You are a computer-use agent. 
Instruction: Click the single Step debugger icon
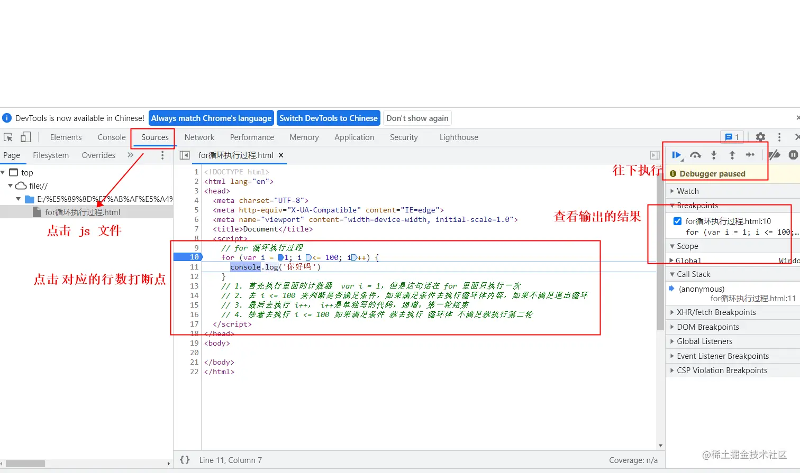(750, 155)
